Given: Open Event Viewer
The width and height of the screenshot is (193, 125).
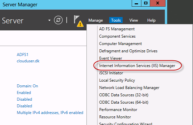Looking at the screenshot, I should tap(111, 58).
